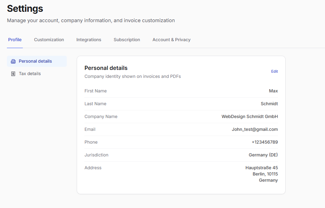The width and height of the screenshot is (325, 208).
Task: Click the 'Company identity shown on invoices' subtitle
Action: click(133, 76)
